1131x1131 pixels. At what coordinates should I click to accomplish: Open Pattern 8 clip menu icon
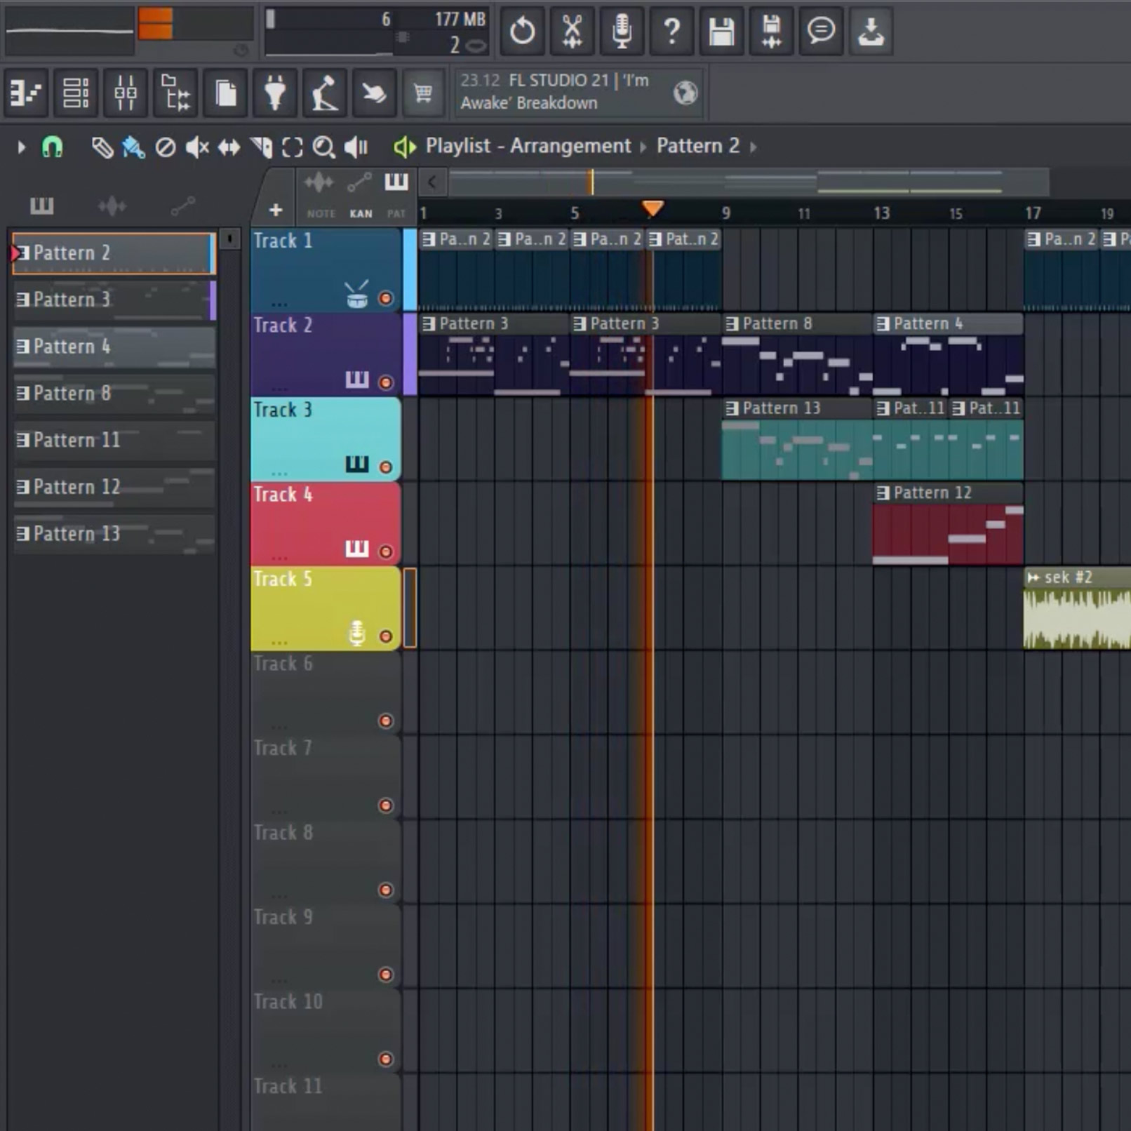coord(732,324)
